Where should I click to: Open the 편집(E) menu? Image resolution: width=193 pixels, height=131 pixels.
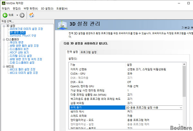pos(17,9)
